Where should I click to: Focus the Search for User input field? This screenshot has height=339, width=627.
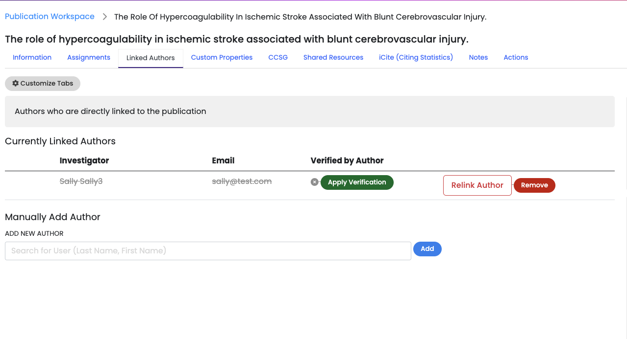pos(208,251)
